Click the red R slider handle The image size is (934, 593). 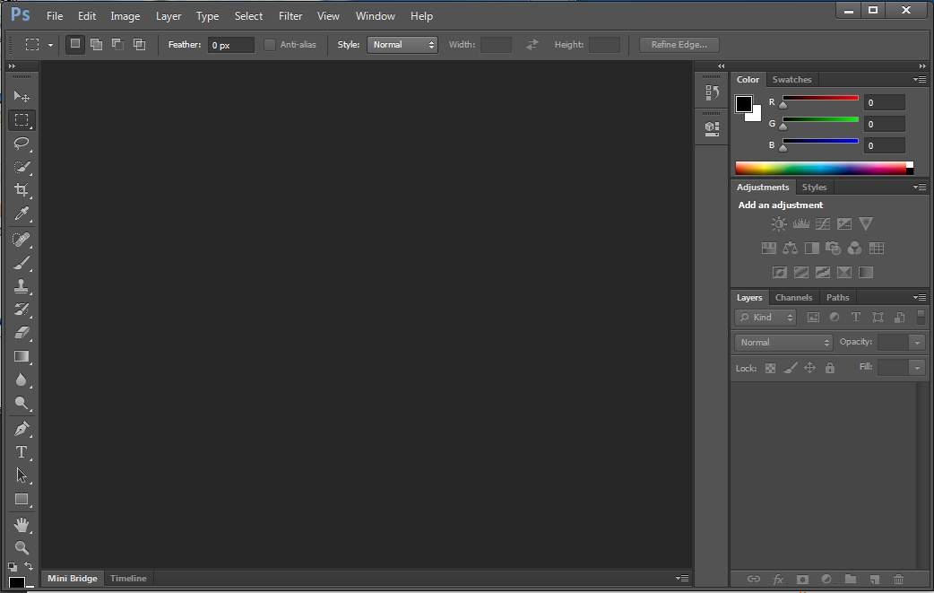pos(783,105)
